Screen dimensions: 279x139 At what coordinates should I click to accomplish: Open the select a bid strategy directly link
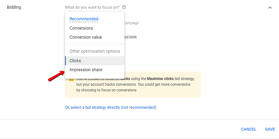(x=110, y=107)
